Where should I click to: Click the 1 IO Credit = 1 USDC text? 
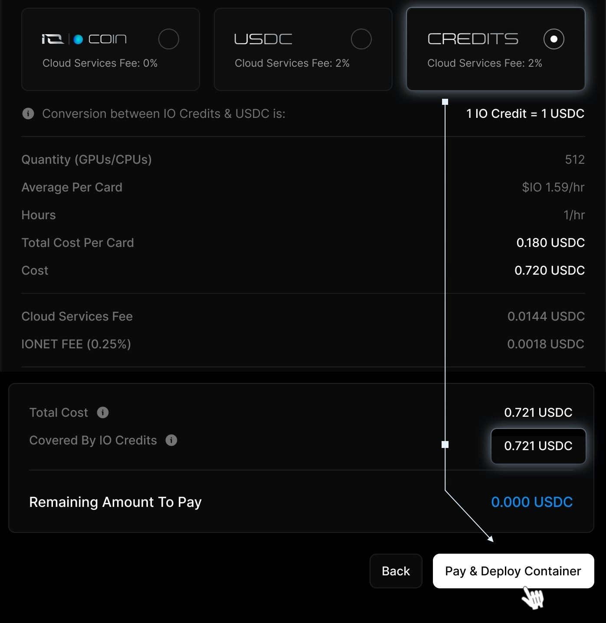click(525, 114)
